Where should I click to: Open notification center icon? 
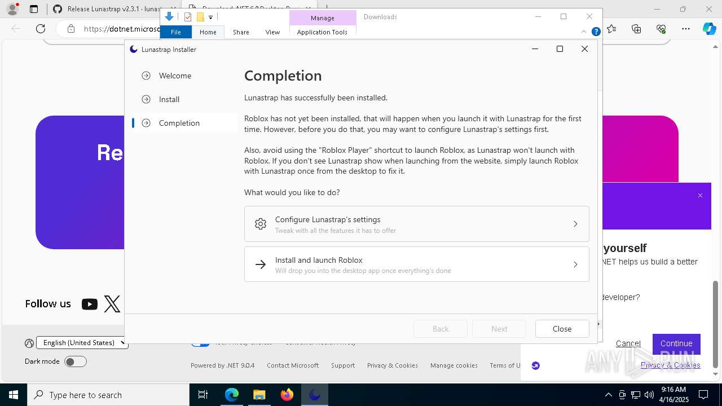703,395
